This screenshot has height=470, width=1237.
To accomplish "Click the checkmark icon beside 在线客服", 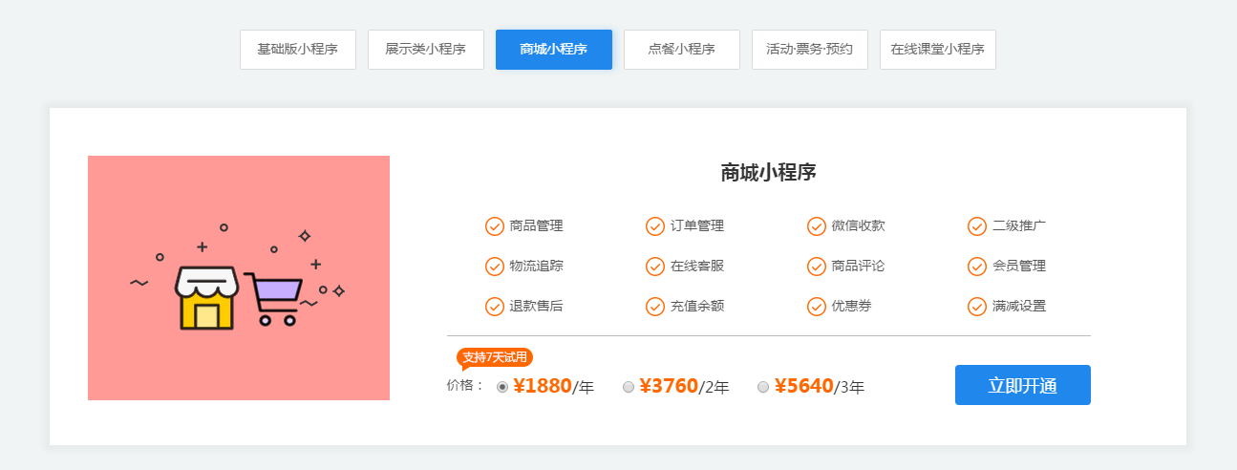I will pyautogui.click(x=655, y=267).
